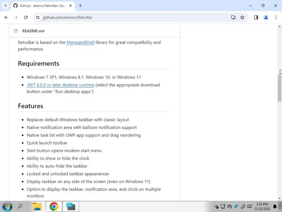Screen dimensions: 282x212
Task: Bookmark this page with the star icon
Action: pos(242,17)
